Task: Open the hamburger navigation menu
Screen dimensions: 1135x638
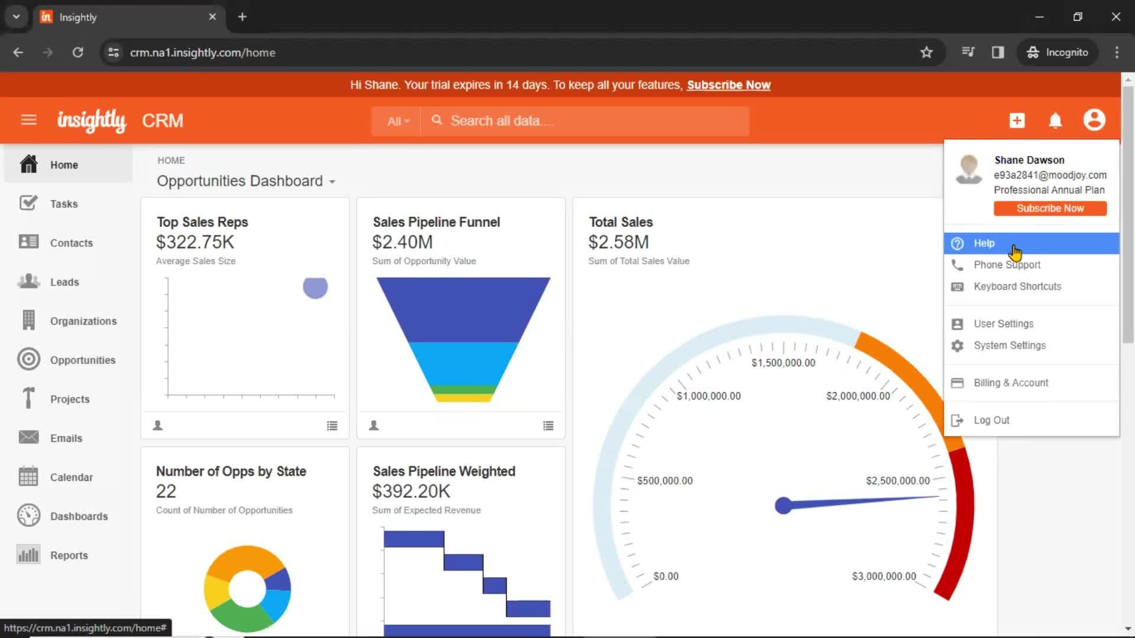Action: point(28,121)
